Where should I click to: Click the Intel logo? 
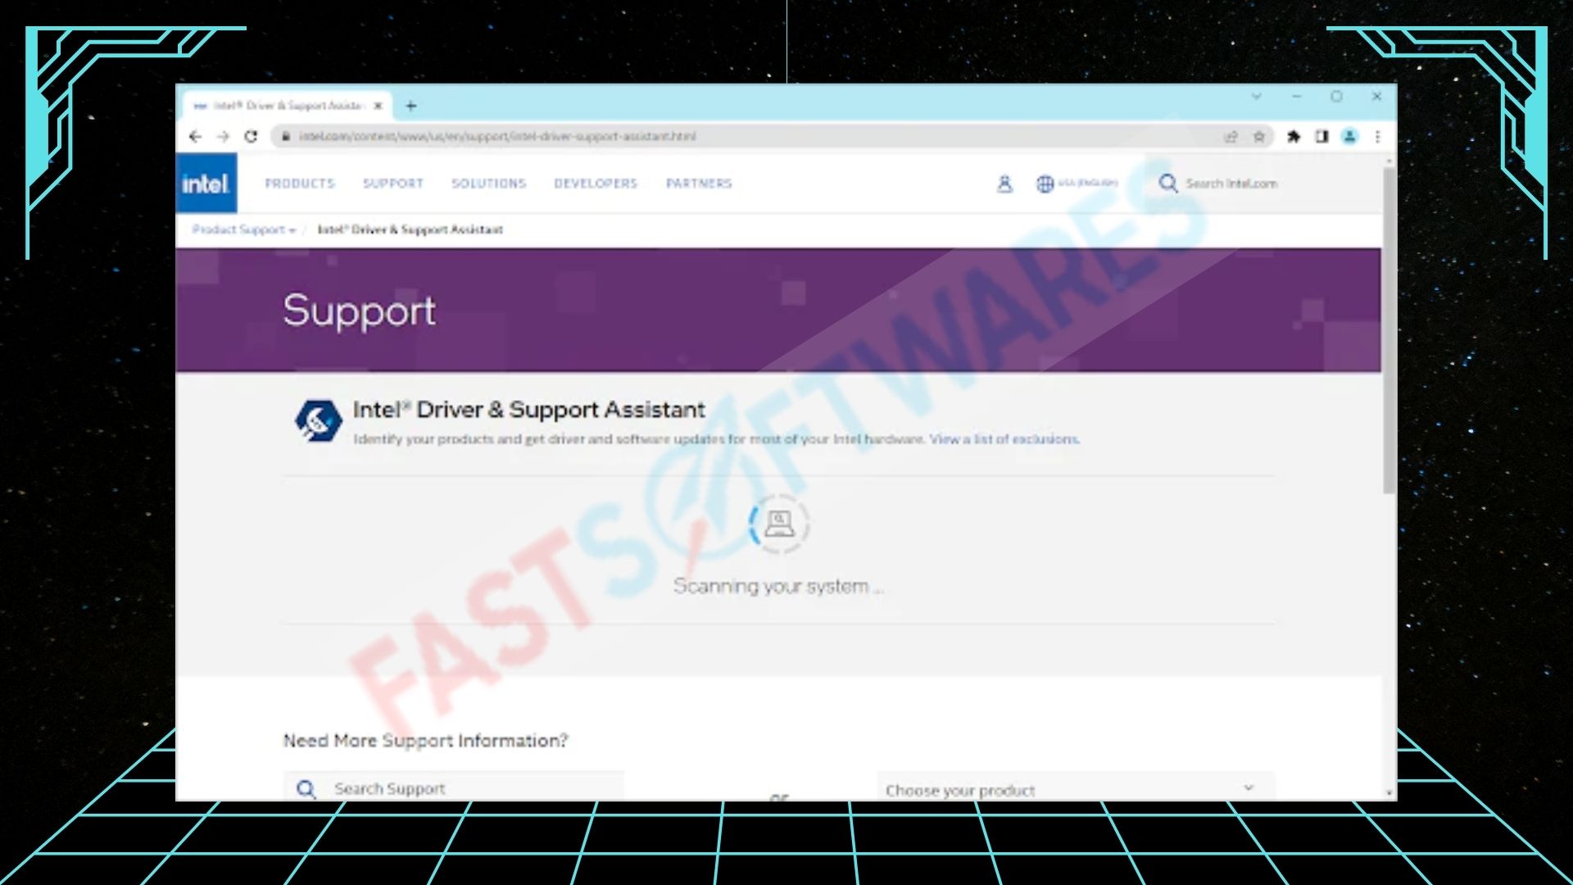point(206,184)
